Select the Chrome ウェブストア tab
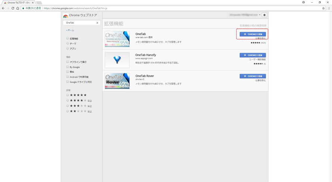The width and height of the screenshot is (332, 182). [x=18, y=3]
